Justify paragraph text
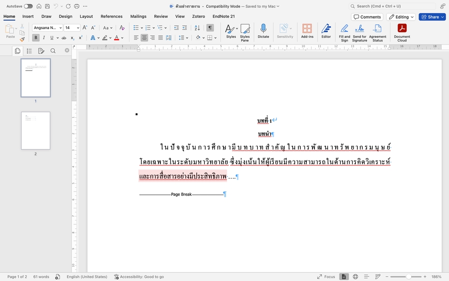Screen dimensions: 449x281 160,37
